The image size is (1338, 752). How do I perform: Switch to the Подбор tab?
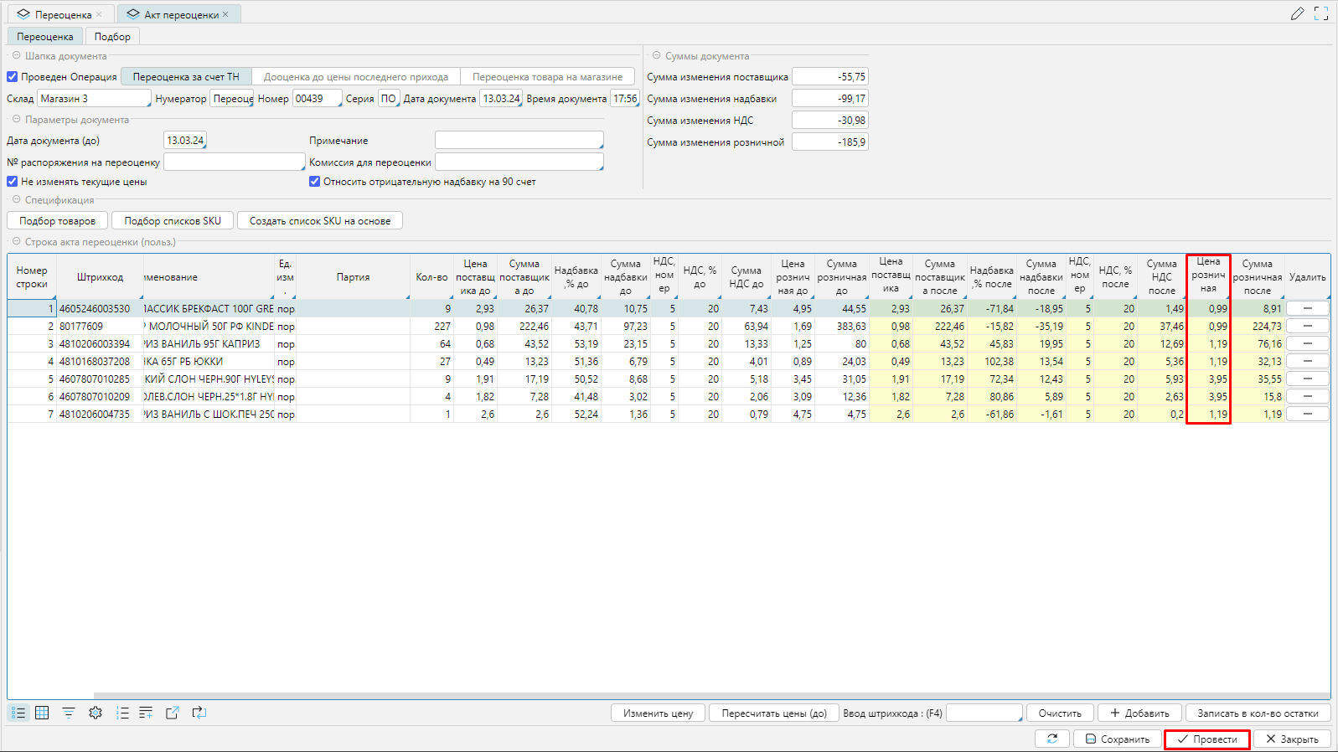coord(112,37)
